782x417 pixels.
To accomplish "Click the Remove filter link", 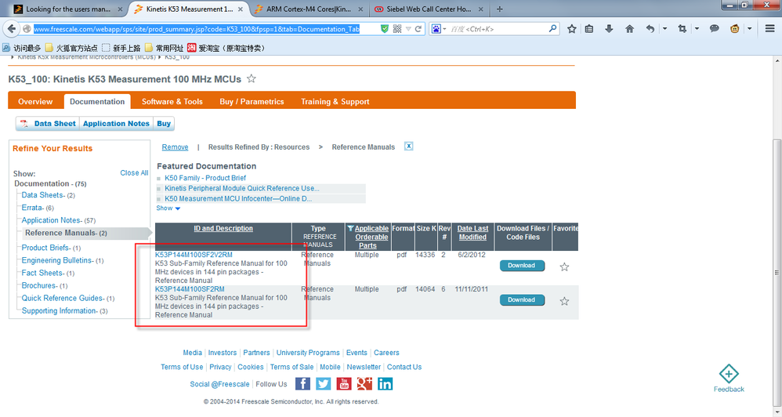I will pyautogui.click(x=175, y=147).
